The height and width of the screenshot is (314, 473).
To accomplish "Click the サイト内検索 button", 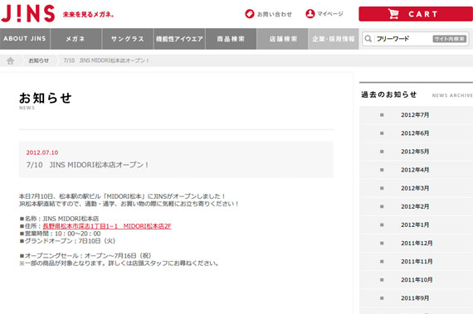I will [x=450, y=39].
